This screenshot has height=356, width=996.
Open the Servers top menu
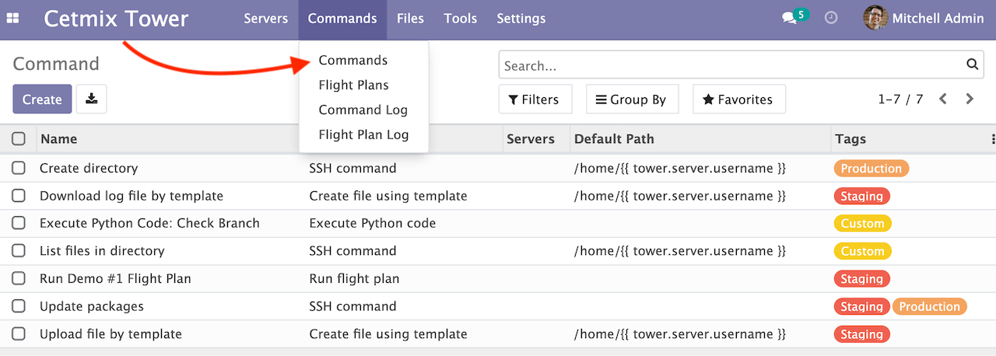pos(266,18)
